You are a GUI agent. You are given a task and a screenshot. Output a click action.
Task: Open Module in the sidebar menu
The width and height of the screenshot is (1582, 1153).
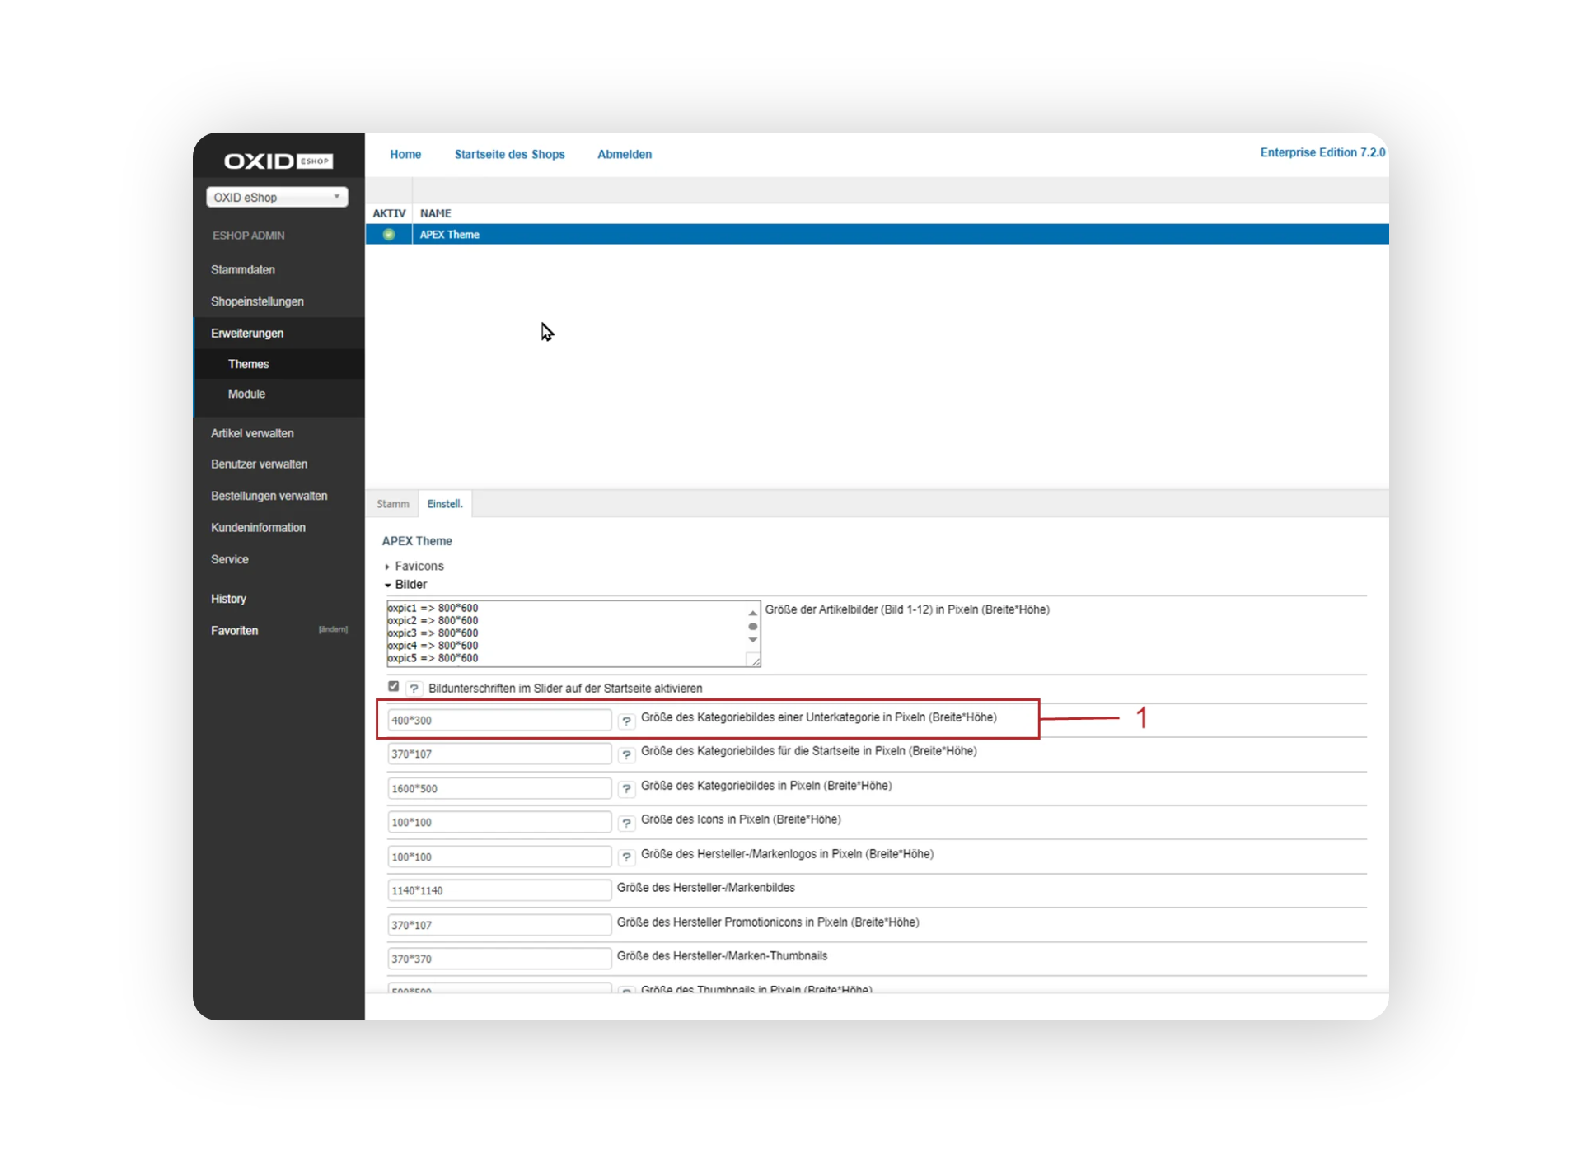(x=246, y=394)
